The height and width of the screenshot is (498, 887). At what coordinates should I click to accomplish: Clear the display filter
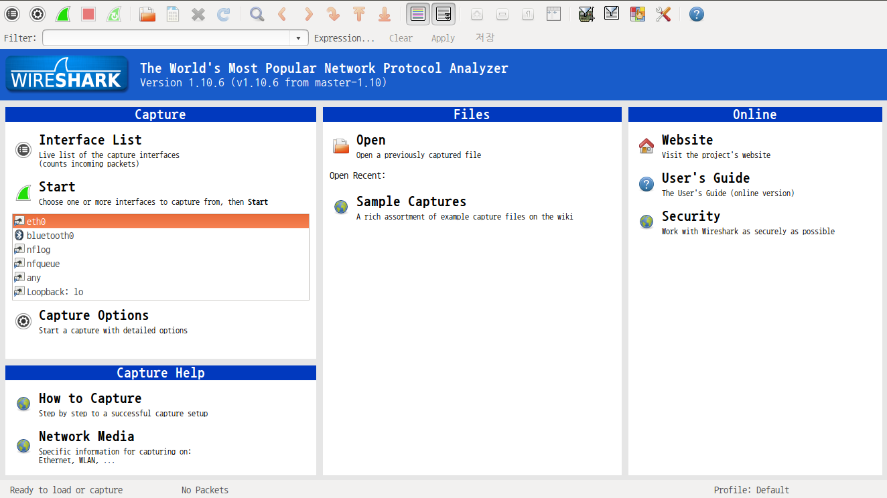click(401, 38)
